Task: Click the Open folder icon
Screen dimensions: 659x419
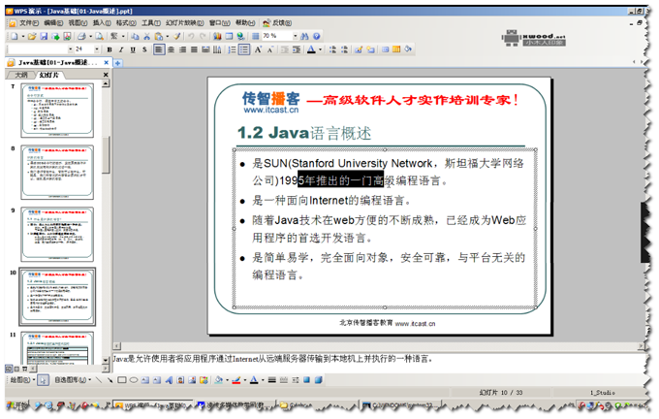Action: [32, 37]
